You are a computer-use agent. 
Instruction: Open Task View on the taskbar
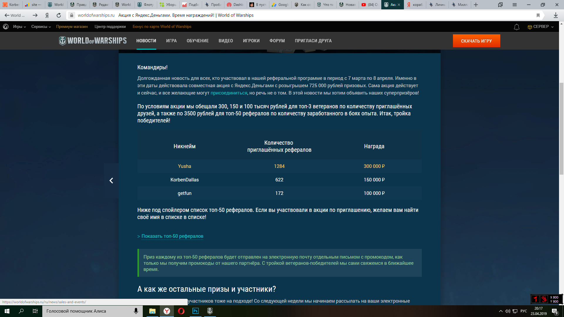point(35,311)
